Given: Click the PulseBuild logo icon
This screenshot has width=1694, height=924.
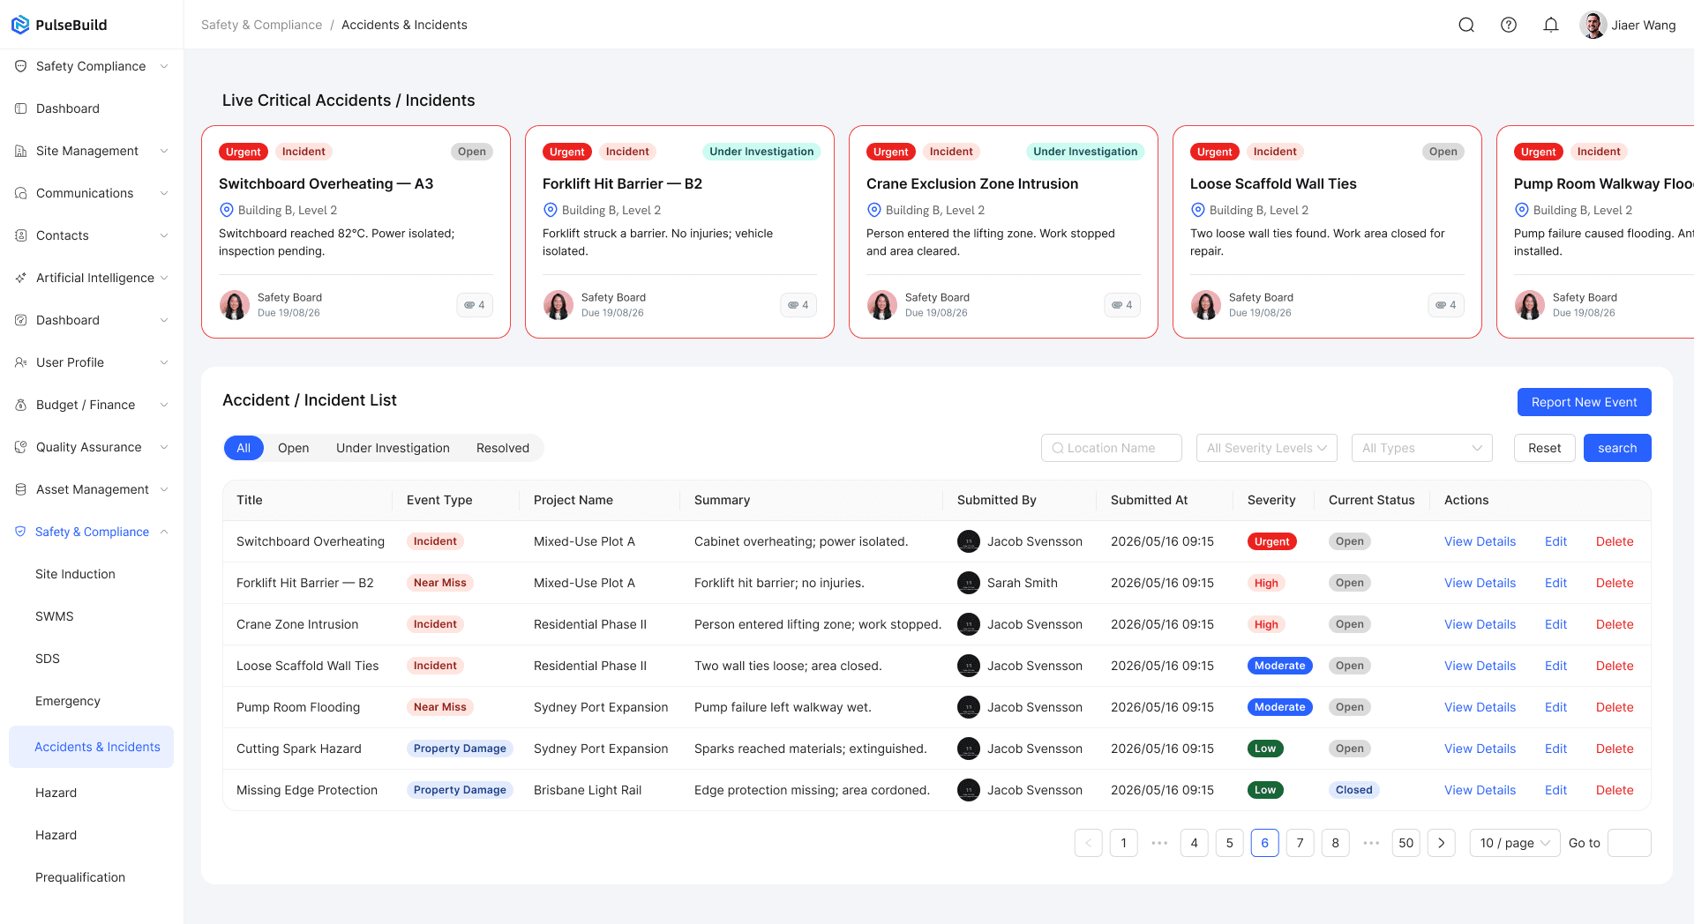Looking at the screenshot, I should point(20,25).
